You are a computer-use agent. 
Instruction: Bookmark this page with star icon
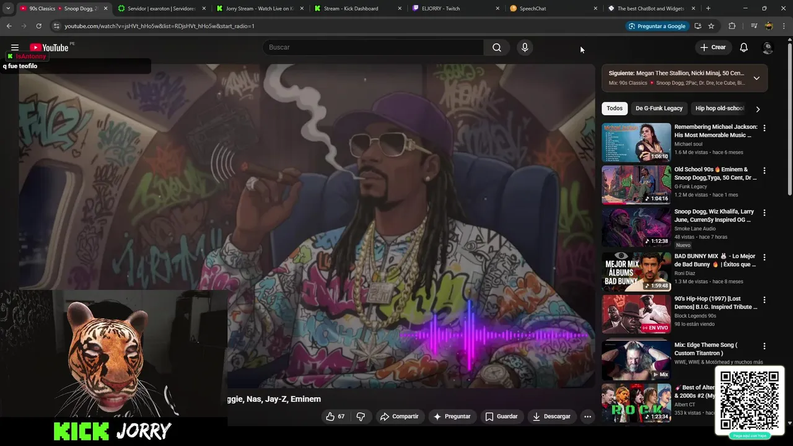[x=711, y=26]
